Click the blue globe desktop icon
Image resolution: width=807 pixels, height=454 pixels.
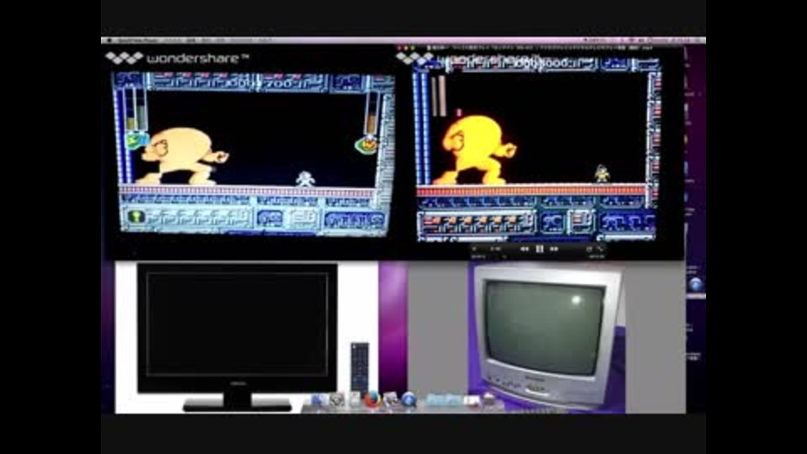point(696,285)
